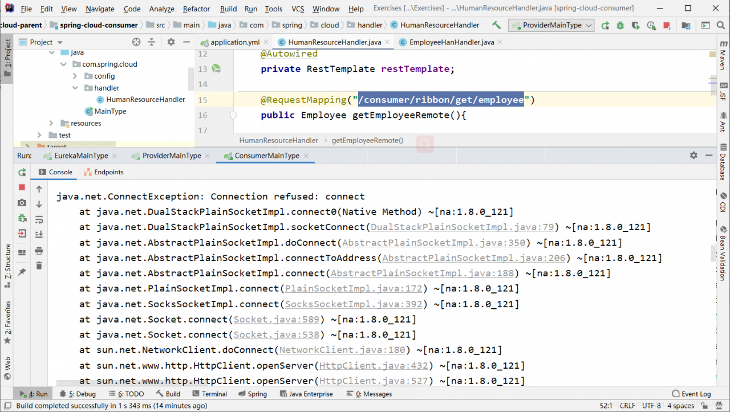Dump threads camera icon
This screenshot has width=730, height=412.
pos(22,203)
